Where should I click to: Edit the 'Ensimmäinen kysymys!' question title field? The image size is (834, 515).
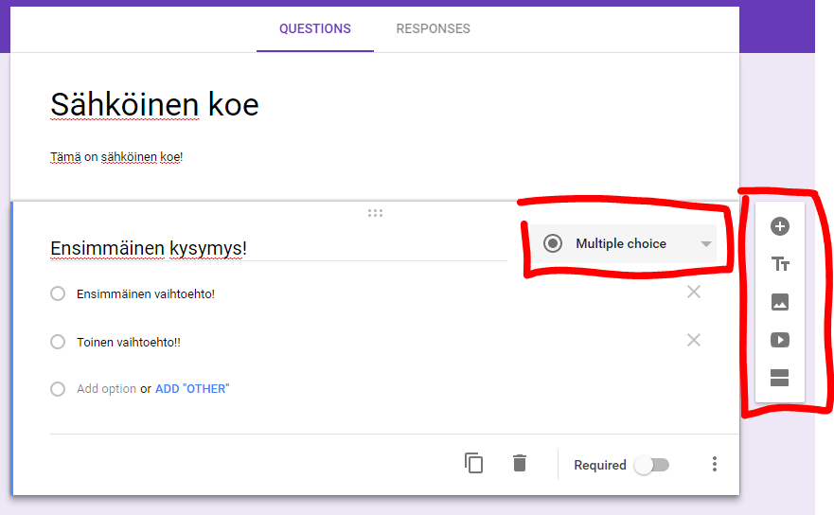tap(275, 248)
